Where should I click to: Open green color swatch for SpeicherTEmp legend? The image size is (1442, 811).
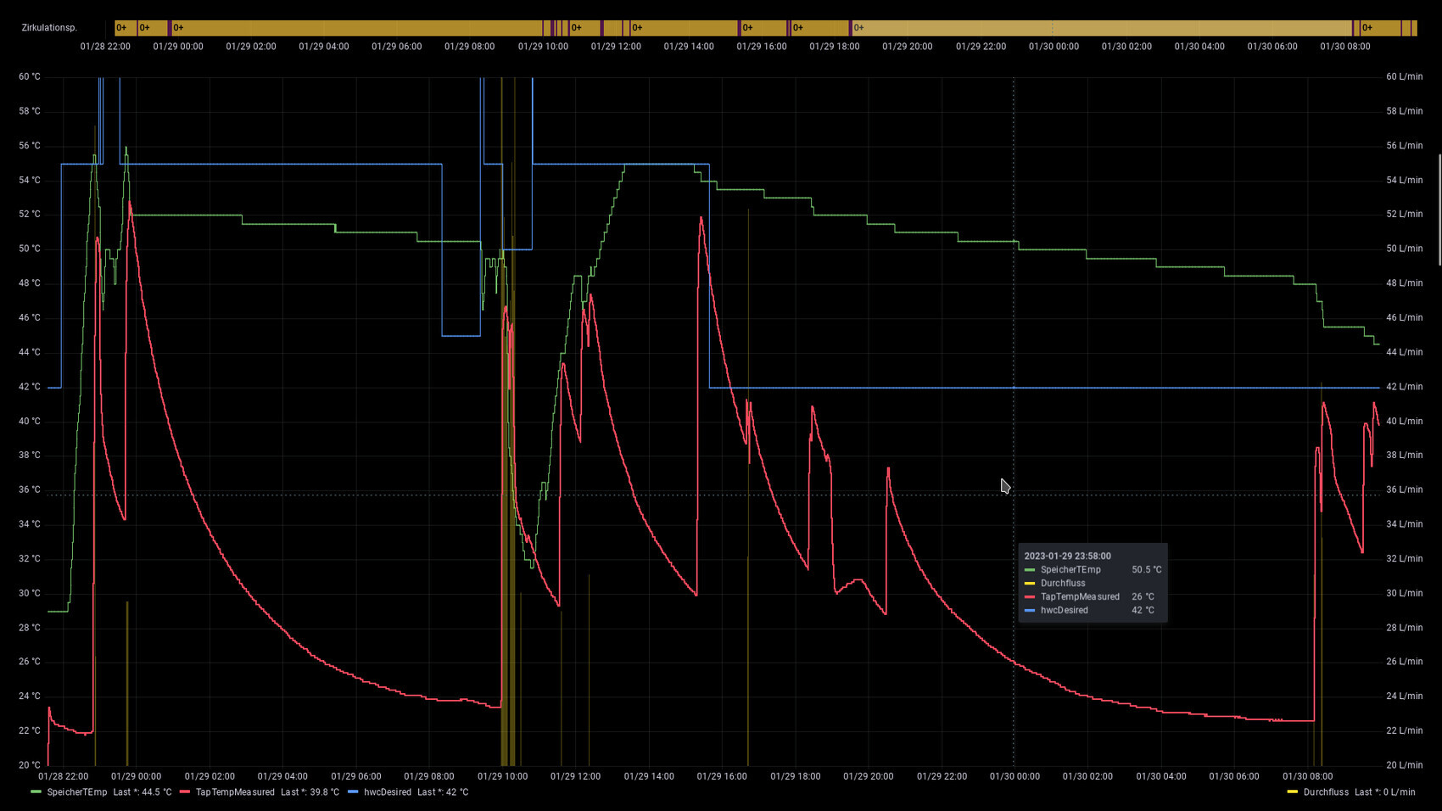(36, 792)
